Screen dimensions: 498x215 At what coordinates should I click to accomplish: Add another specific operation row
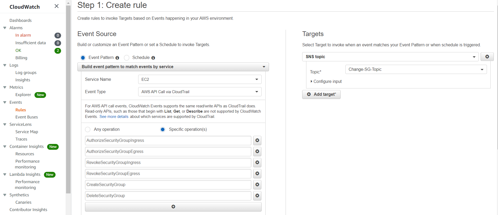pos(173,207)
